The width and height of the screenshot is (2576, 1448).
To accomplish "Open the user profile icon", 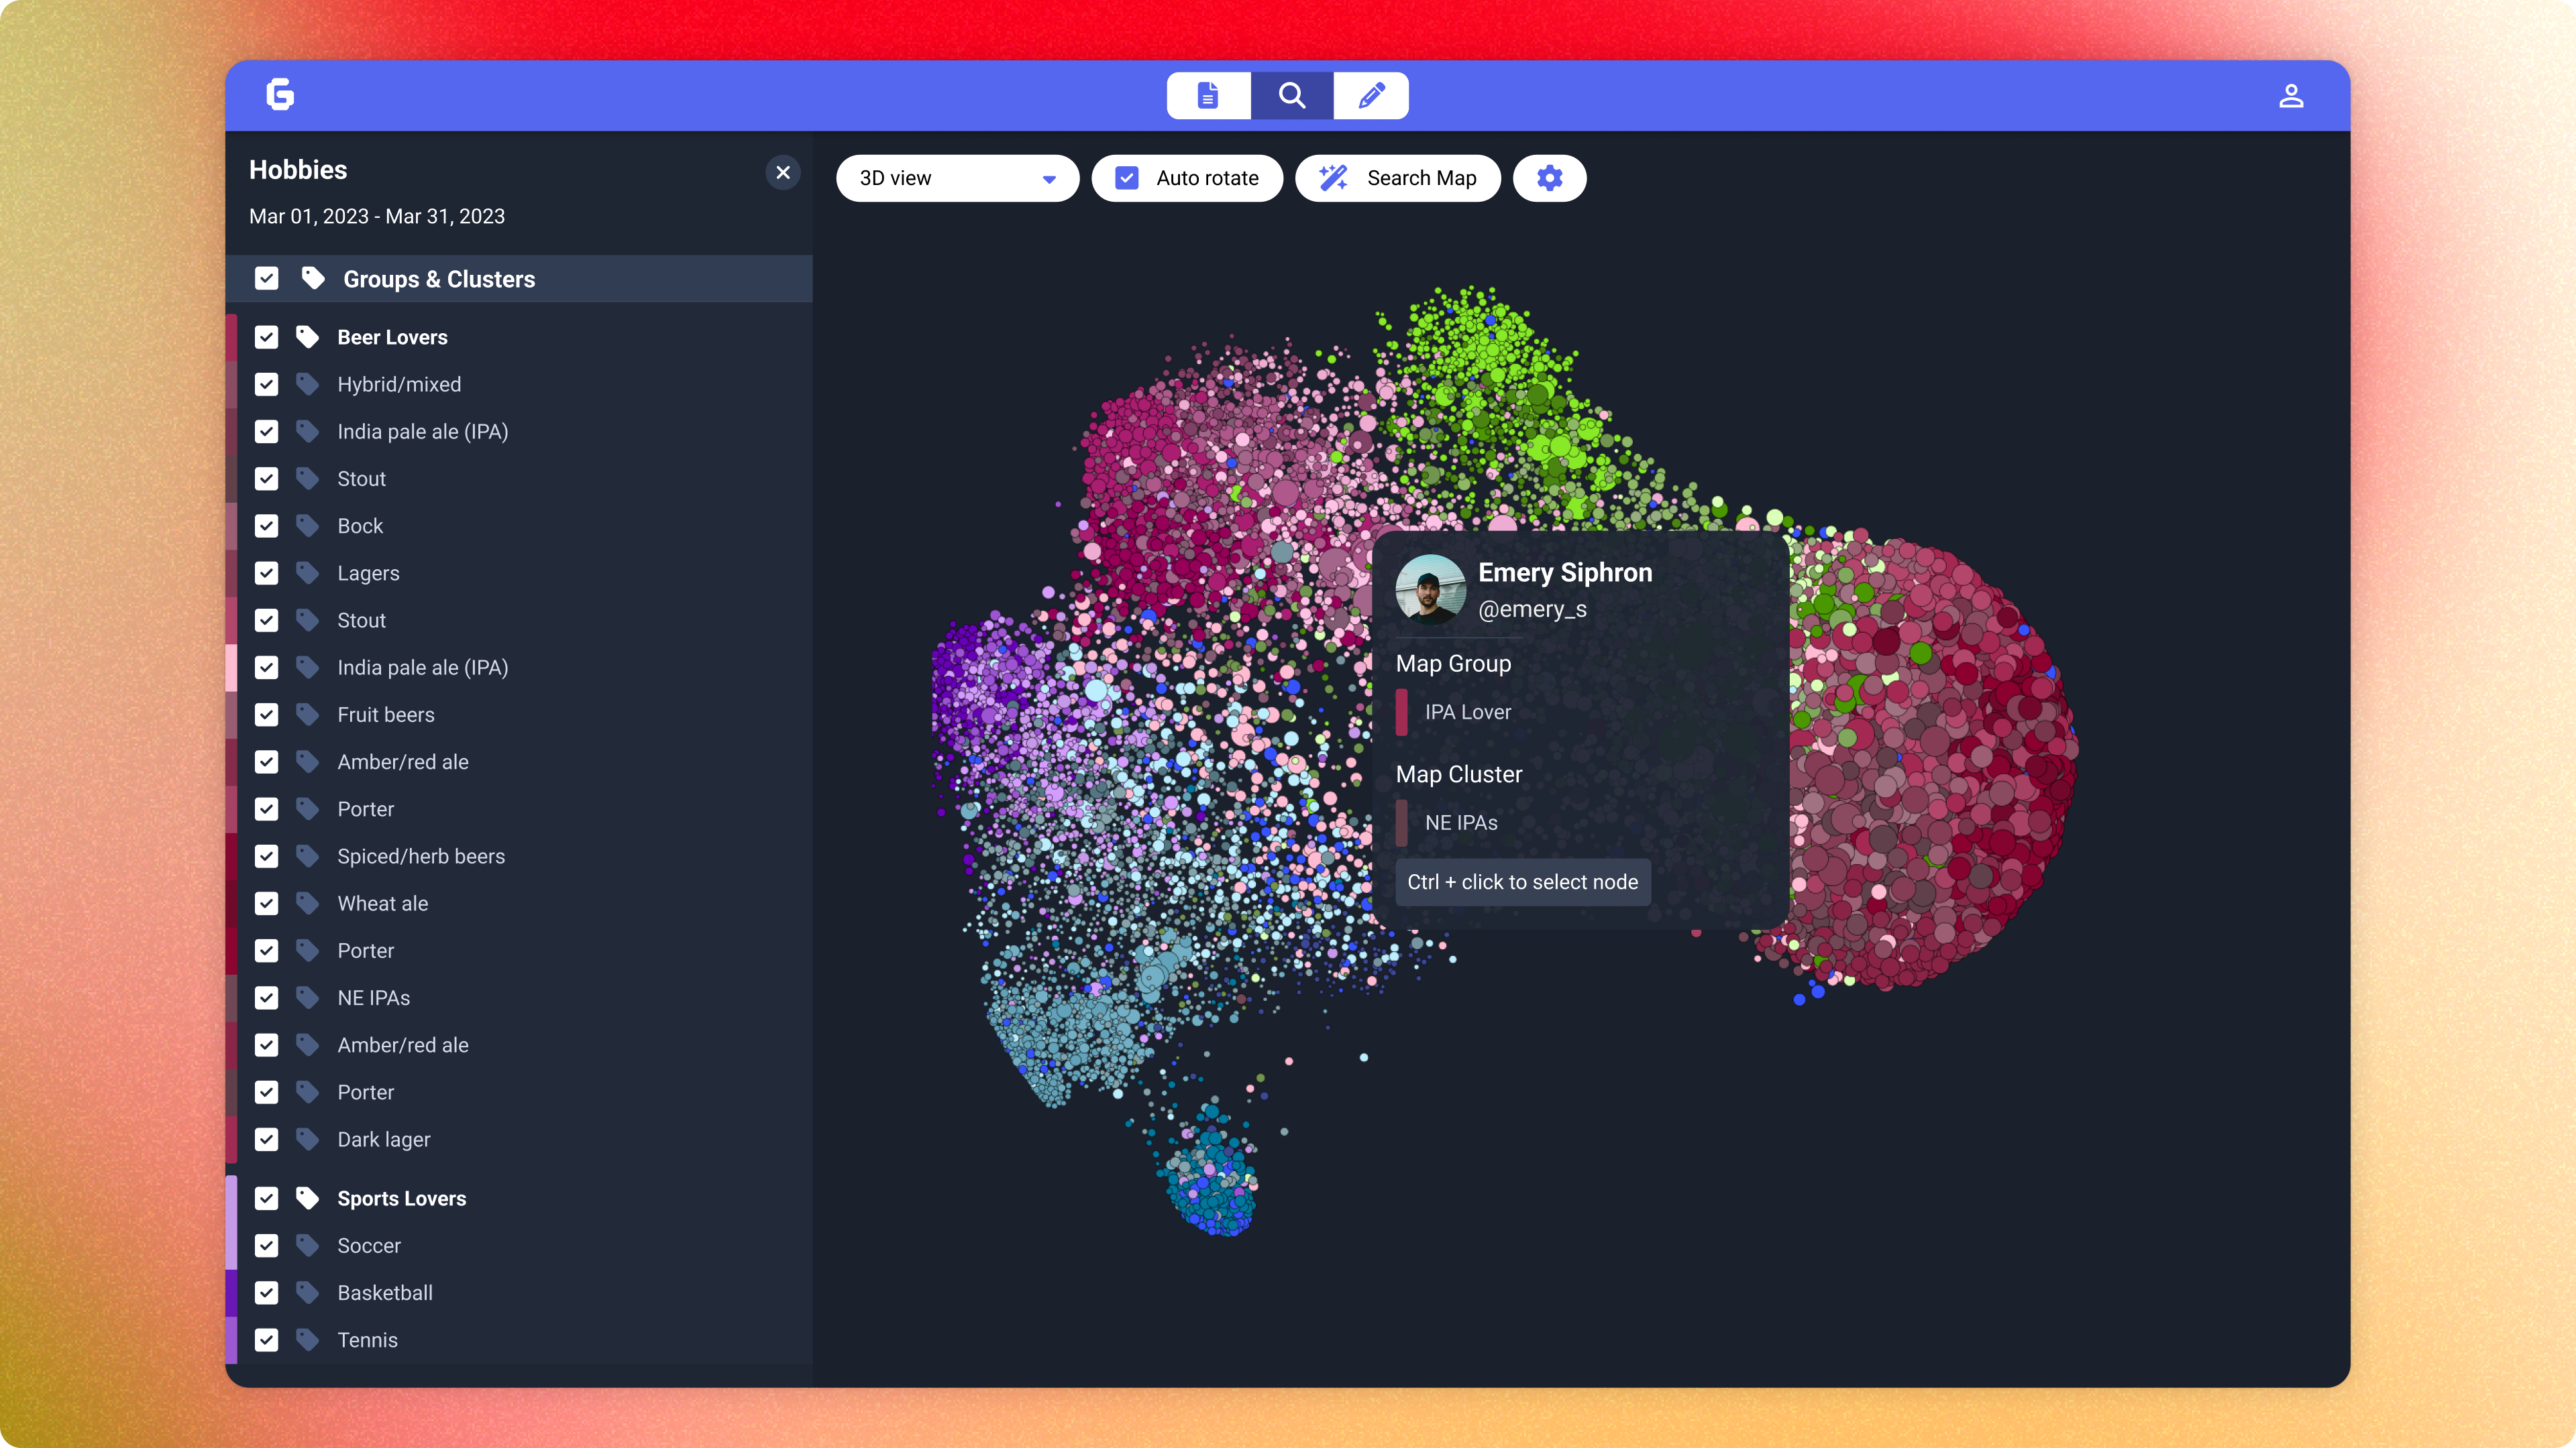I will click(2291, 96).
